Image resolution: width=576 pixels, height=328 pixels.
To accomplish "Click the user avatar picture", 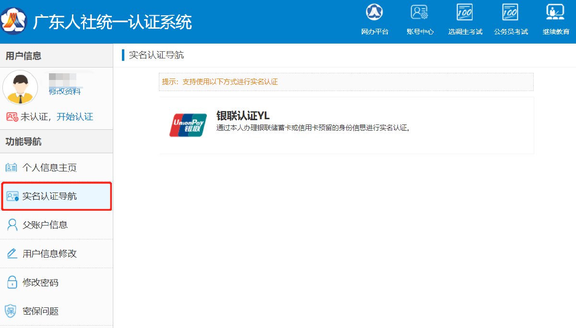I will click(x=20, y=87).
